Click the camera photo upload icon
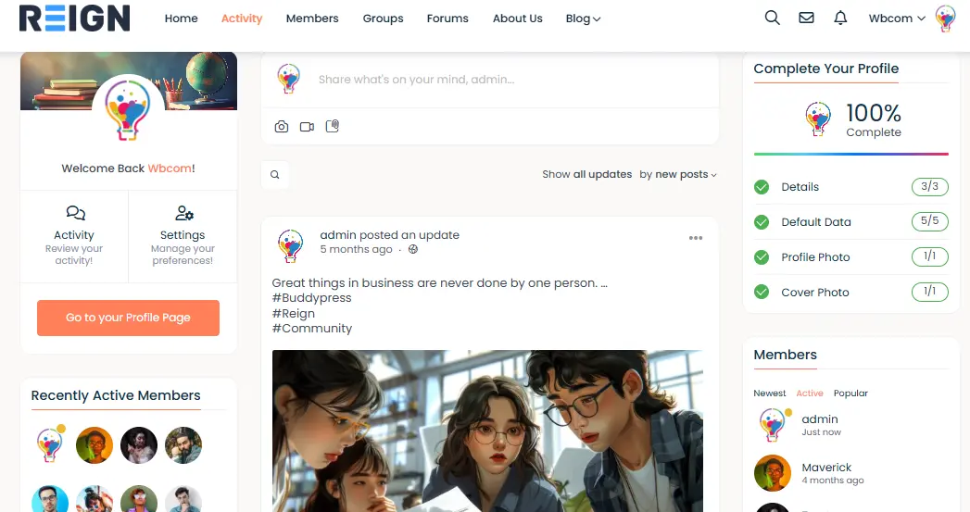The height and width of the screenshot is (512, 970). (x=282, y=127)
